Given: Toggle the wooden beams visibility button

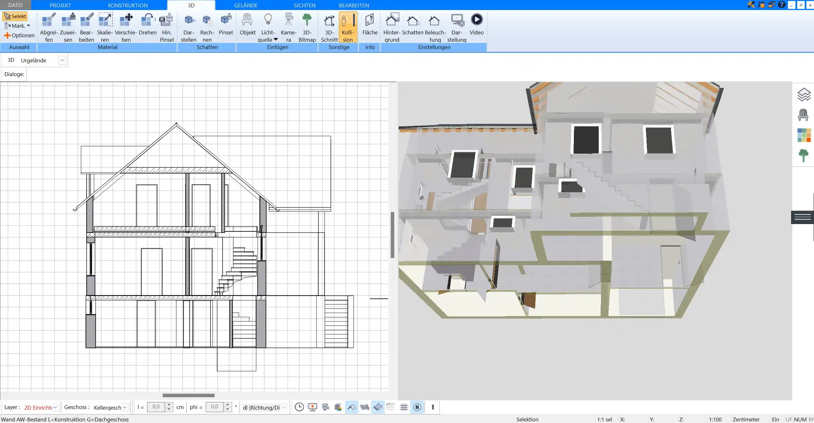Looking at the screenshot, I should tap(365, 407).
